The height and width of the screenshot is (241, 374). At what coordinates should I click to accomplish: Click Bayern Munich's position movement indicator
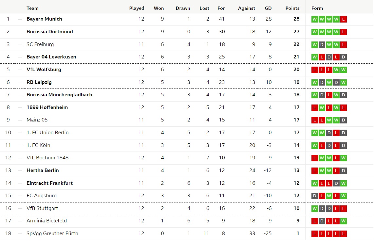tap(20, 19)
